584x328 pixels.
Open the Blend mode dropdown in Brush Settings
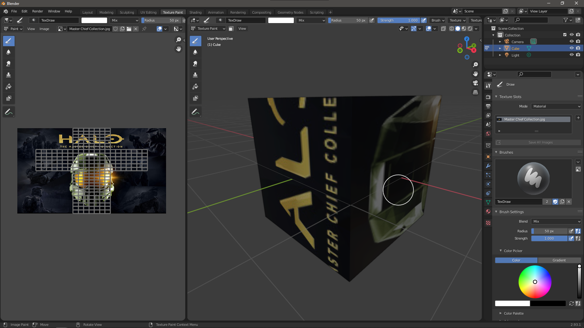tap(556, 221)
